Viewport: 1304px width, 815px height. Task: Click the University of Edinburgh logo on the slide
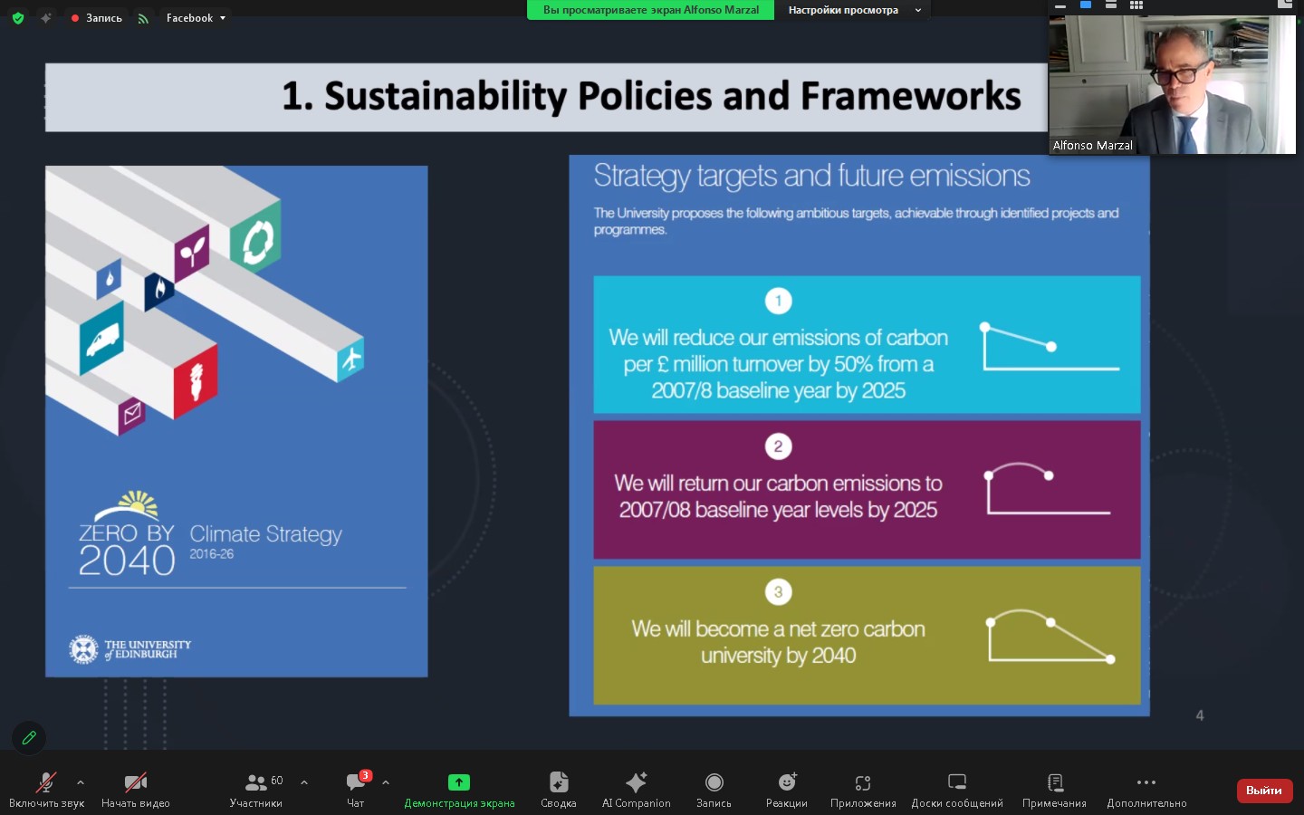click(130, 649)
